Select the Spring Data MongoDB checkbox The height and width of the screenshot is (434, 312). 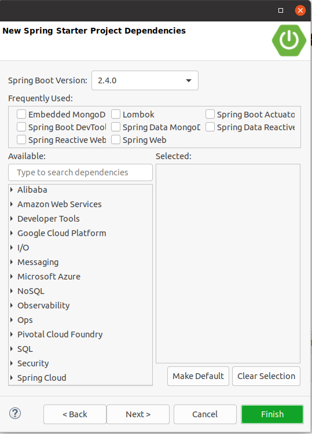[116, 127]
